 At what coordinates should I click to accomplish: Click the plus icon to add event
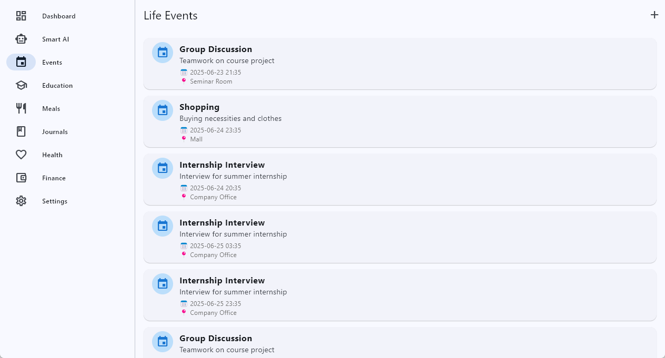tap(654, 15)
